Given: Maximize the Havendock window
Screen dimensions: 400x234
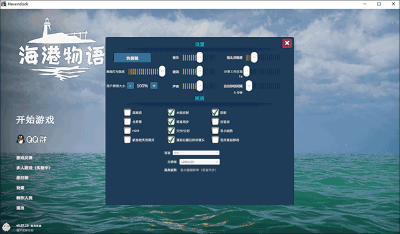Looking at the screenshot, I should click(379, 4).
